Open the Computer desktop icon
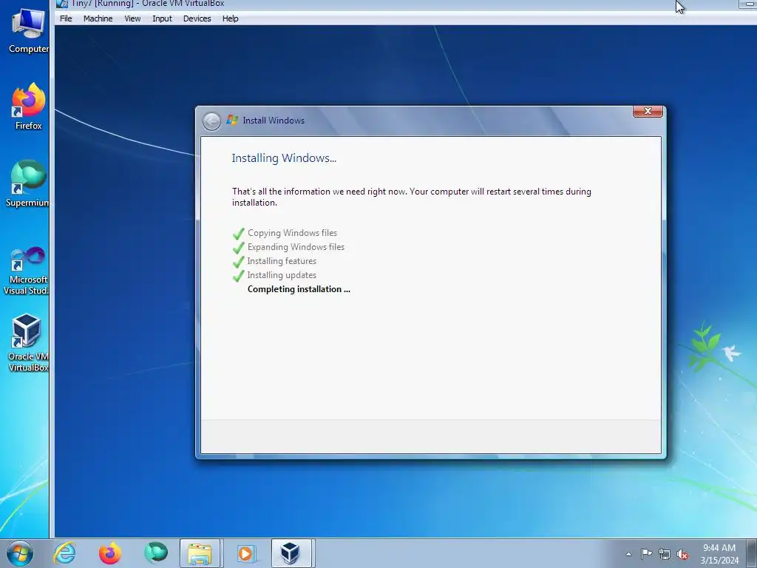Image resolution: width=757 pixels, height=568 pixels. [x=28, y=30]
